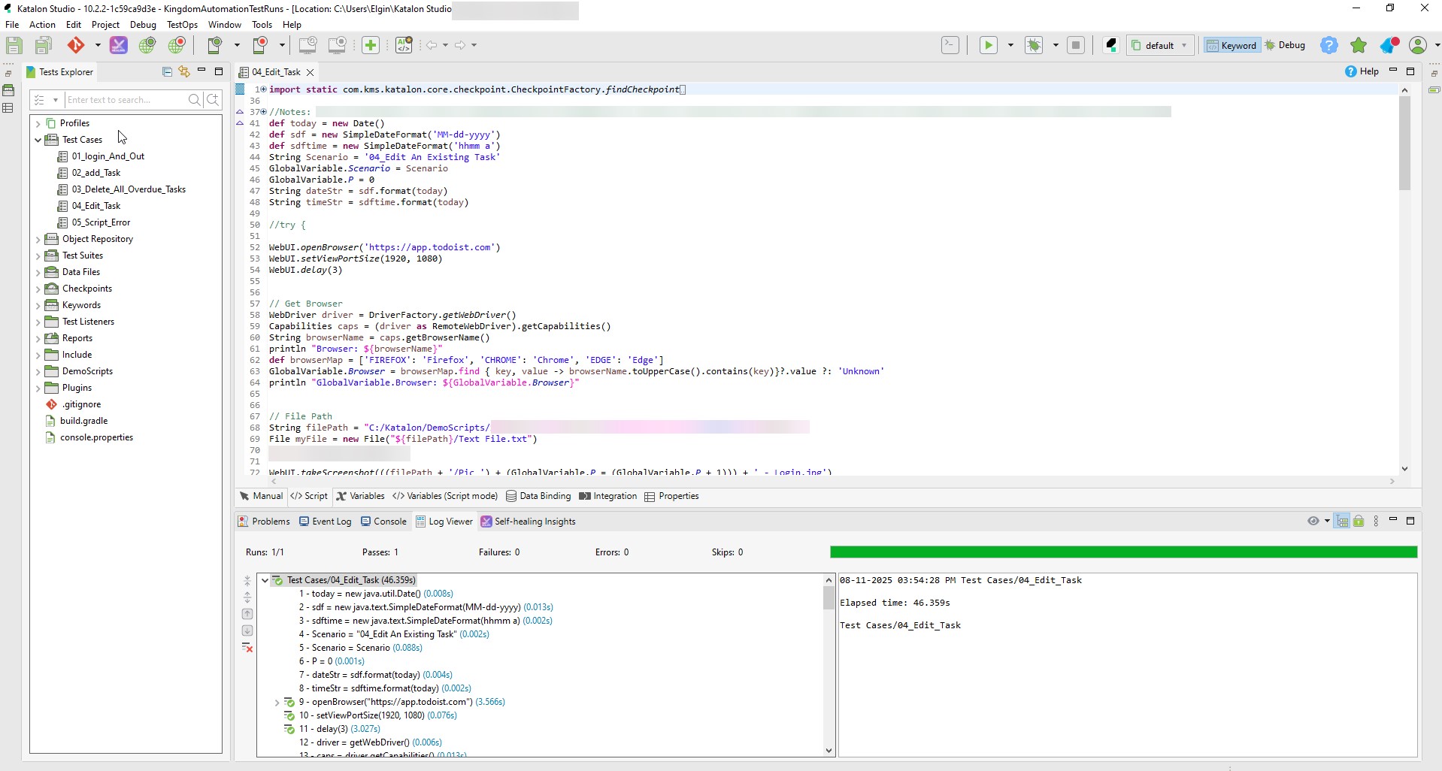
Task: Click the Stop execution square icon
Action: tap(1076, 45)
